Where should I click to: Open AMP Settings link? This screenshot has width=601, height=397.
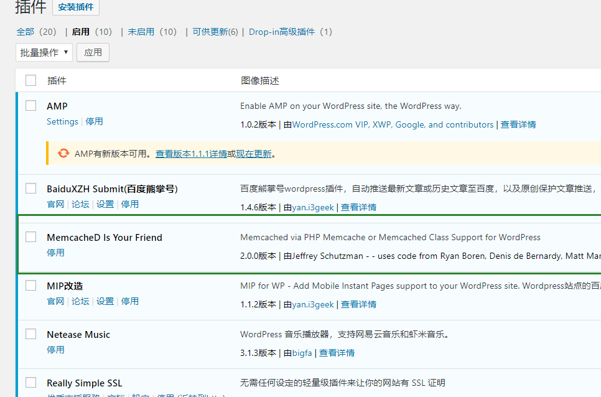pyautogui.click(x=62, y=121)
